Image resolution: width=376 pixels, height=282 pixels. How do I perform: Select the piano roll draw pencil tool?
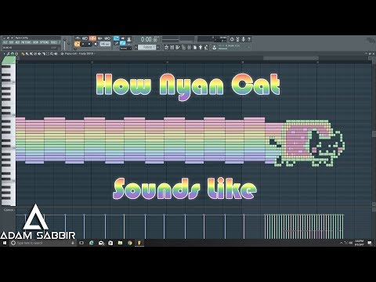[23, 54]
